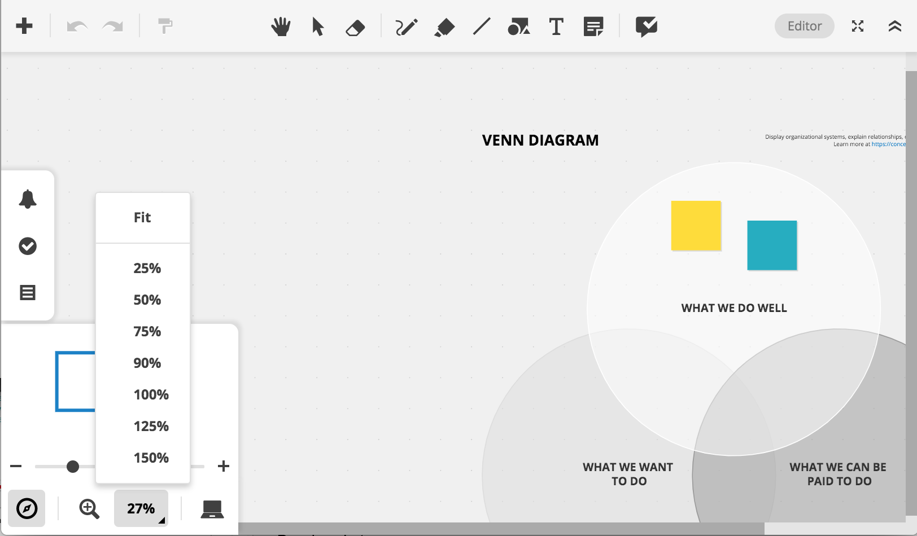Viewport: 917px width, 536px height.
Task: Set zoom to 150%
Action: coord(151,458)
